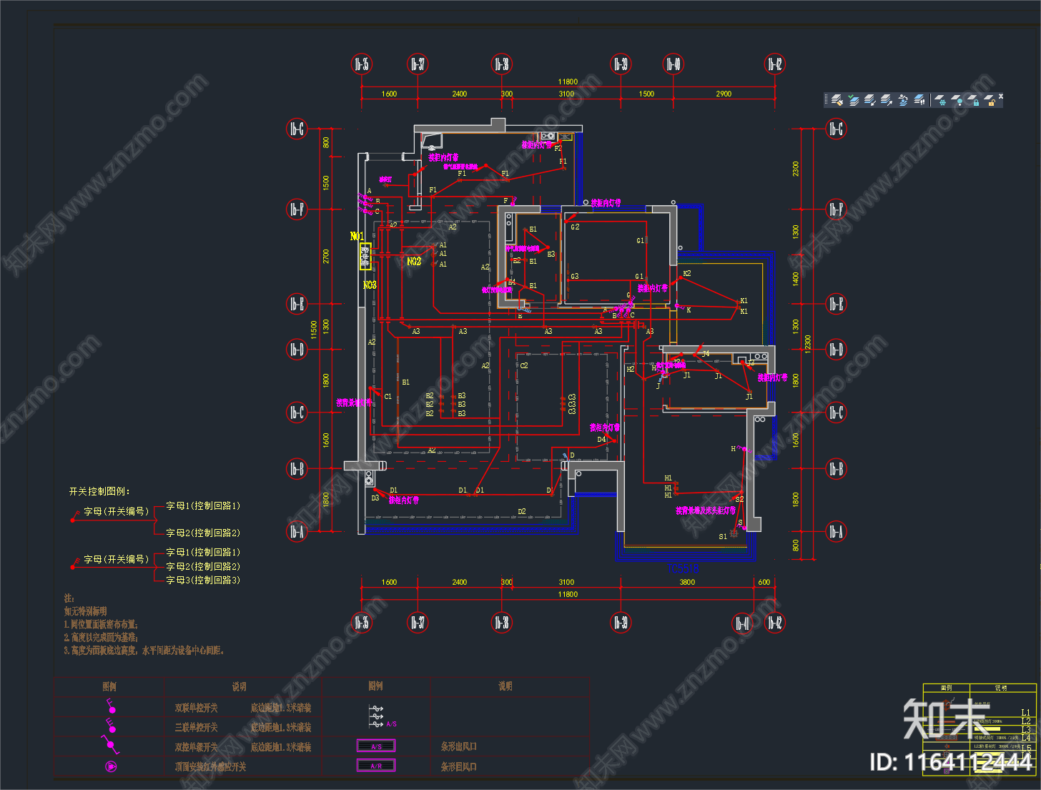
Task: Click the grid bubble labeled 1b-40
Action: pos(673,64)
